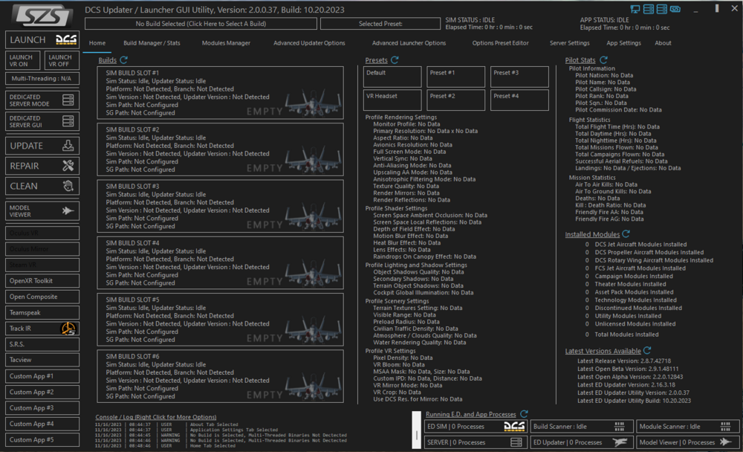Click the SZS logo
This screenshot has height=452, width=743.
click(42, 16)
